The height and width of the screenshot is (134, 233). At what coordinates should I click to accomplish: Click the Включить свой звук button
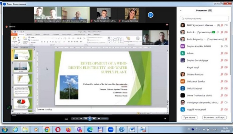pyautogui.click(x=214, y=117)
